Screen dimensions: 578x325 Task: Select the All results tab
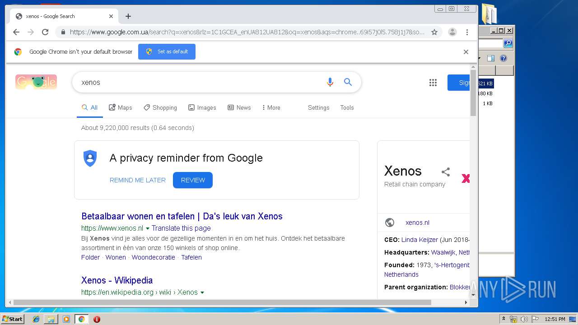[89, 108]
